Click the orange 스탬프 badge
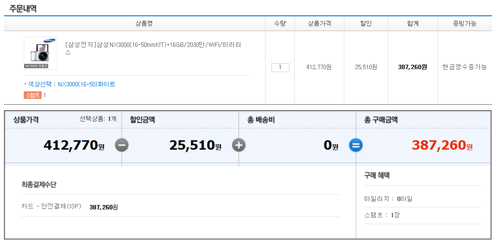 click(x=33, y=95)
